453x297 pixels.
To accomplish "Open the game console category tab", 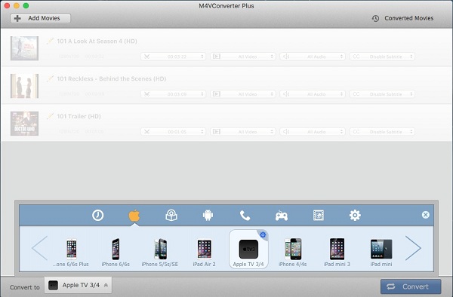I will [282, 216].
